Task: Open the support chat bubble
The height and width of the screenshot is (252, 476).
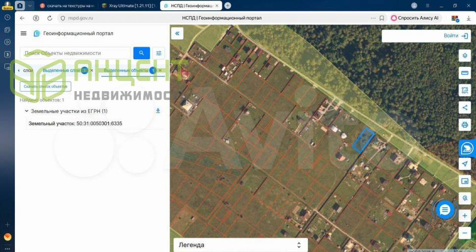Action: [445, 210]
